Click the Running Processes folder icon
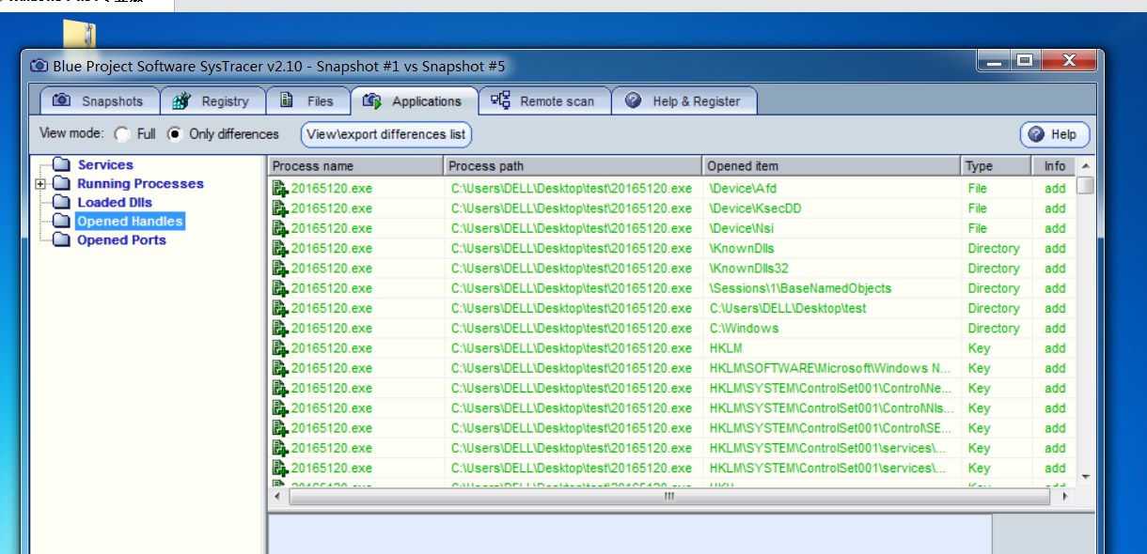 tap(61, 184)
